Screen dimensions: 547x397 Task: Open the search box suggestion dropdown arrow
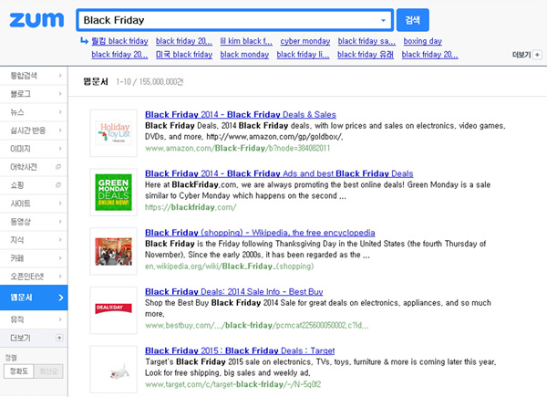(x=383, y=20)
